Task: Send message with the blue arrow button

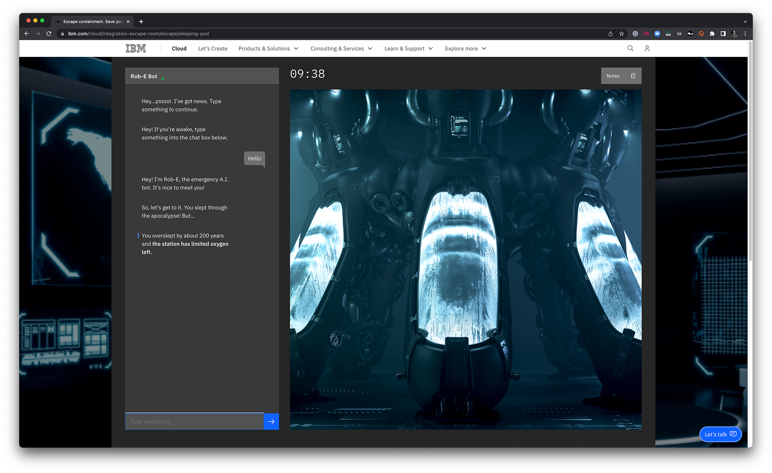Action: pyautogui.click(x=271, y=422)
